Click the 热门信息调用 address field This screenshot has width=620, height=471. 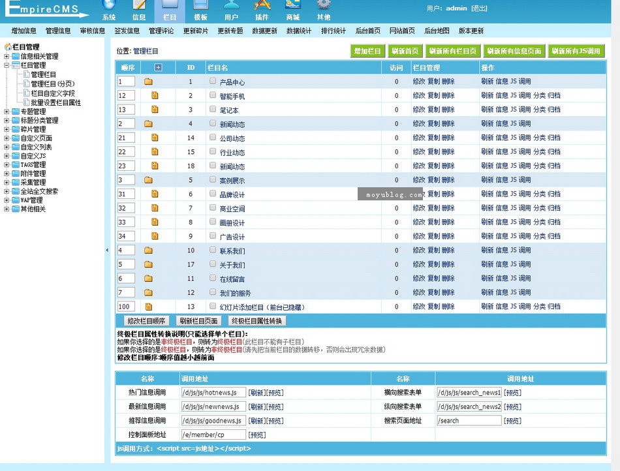[x=213, y=392]
